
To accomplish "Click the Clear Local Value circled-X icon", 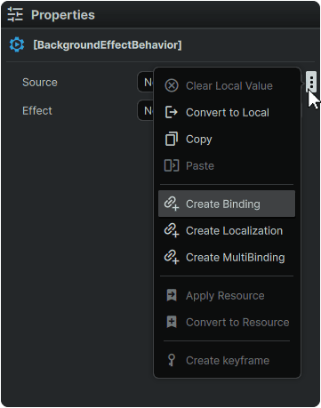I will (x=172, y=86).
